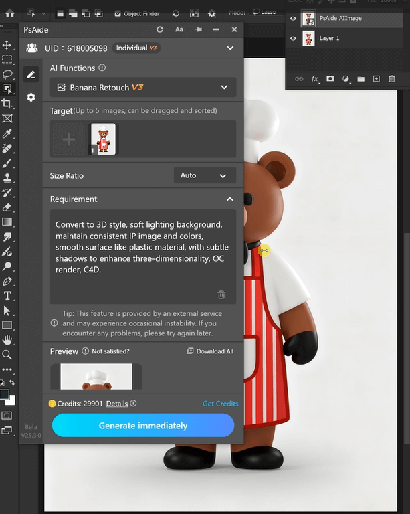Clear requirement text with trash icon
Image resolution: width=410 pixels, height=514 pixels.
[221, 294]
